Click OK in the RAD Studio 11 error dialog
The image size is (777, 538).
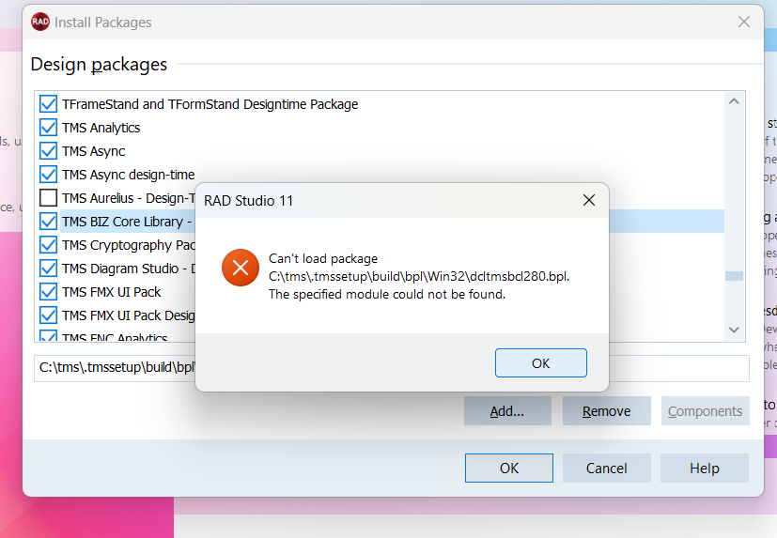pyautogui.click(x=540, y=363)
